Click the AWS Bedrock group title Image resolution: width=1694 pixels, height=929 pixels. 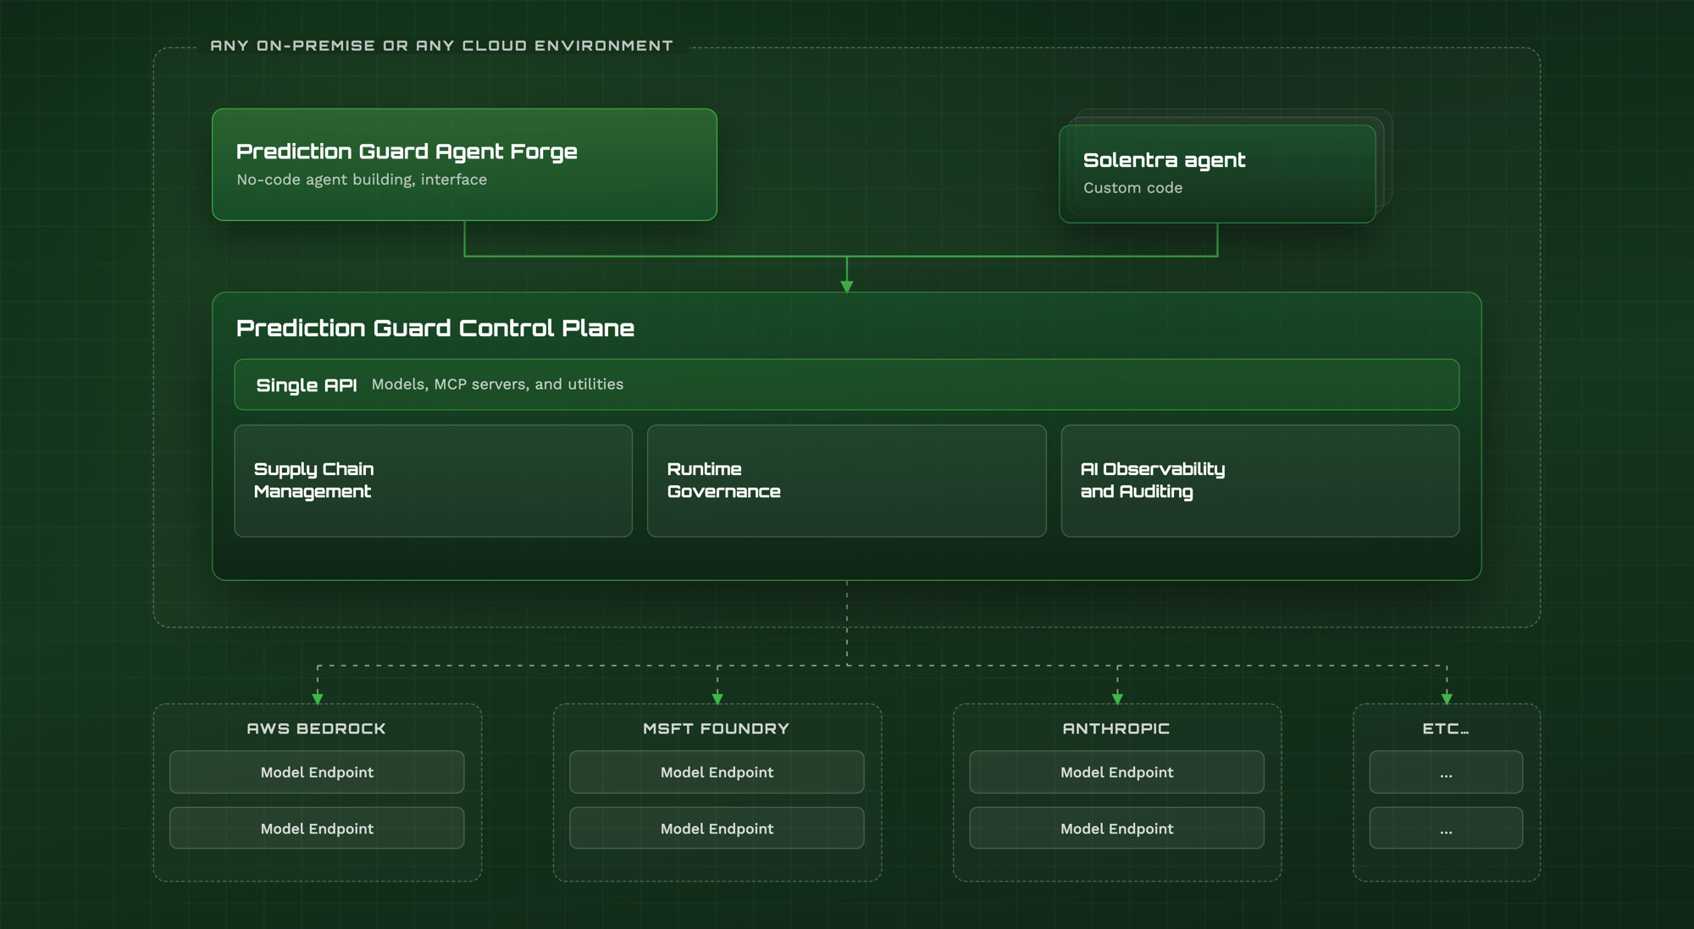[x=316, y=728]
